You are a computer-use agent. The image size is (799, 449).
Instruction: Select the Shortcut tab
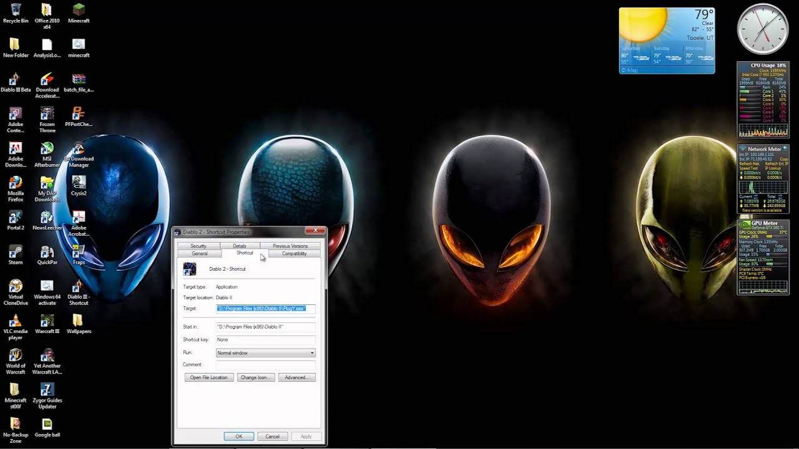click(x=245, y=253)
